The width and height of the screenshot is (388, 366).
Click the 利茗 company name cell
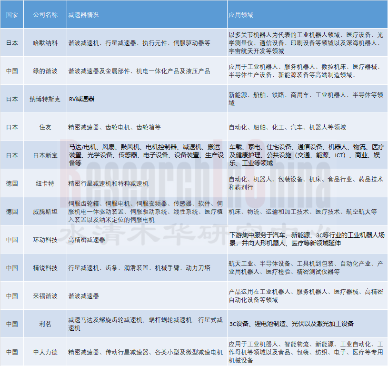click(x=45, y=324)
